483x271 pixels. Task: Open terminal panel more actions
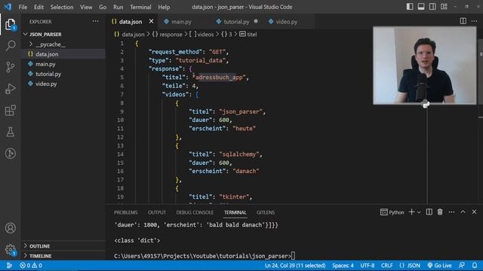pos(451,212)
